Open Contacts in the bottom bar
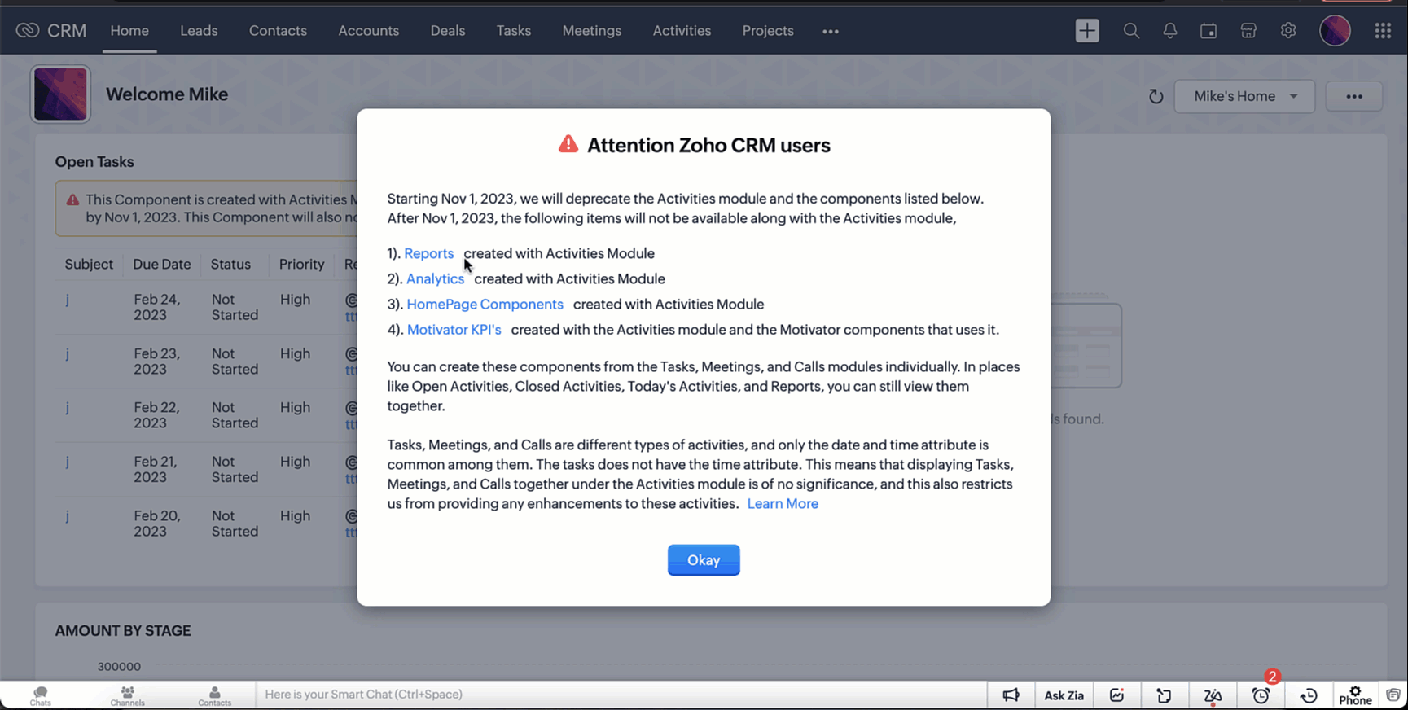 (215, 695)
